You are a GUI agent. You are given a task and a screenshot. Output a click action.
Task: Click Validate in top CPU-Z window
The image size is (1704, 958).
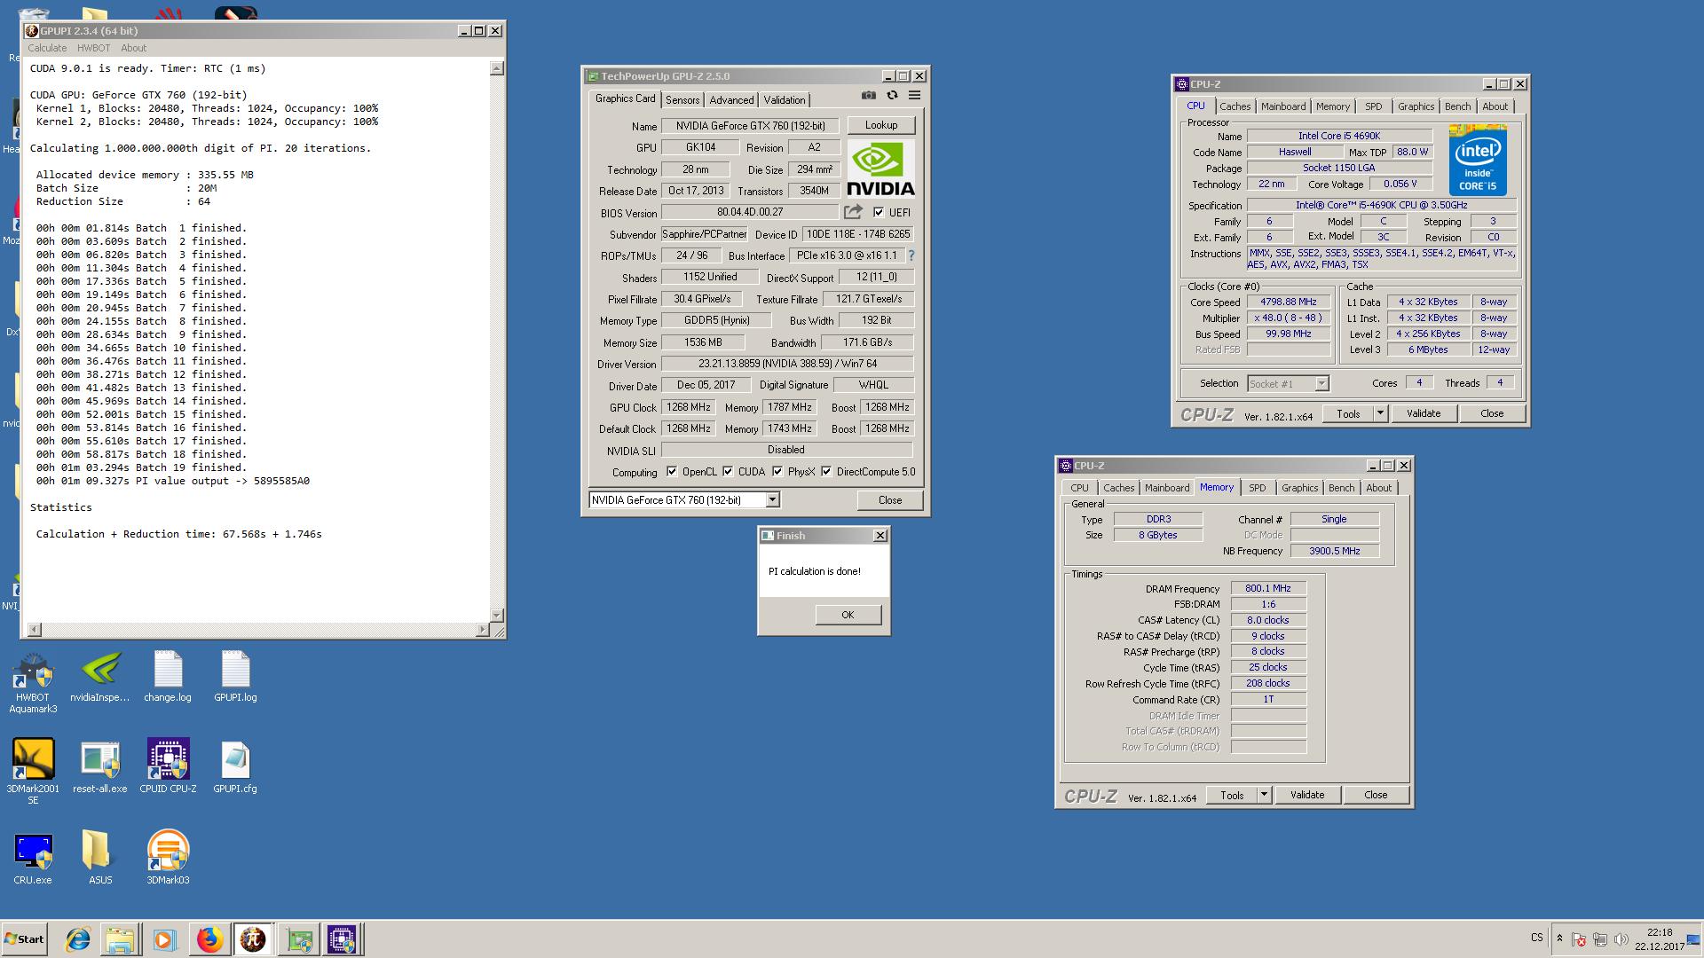click(x=1424, y=413)
